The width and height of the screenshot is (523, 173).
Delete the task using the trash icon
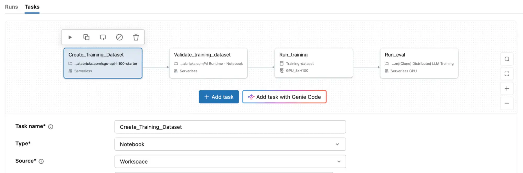tap(136, 37)
